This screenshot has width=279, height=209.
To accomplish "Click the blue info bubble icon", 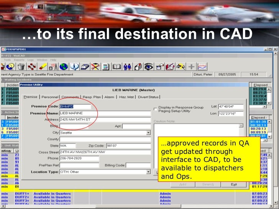I will pos(74,67).
